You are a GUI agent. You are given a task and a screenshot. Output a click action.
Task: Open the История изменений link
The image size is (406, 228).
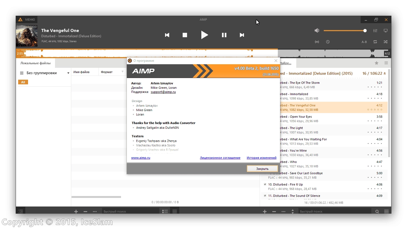pos(262,158)
